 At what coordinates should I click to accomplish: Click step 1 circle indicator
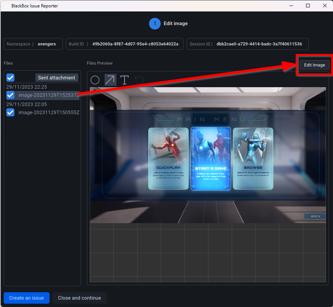click(x=155, y=24)
